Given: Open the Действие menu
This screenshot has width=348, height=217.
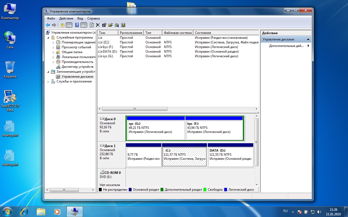Looking at the screenshot, I should [66, 18].
